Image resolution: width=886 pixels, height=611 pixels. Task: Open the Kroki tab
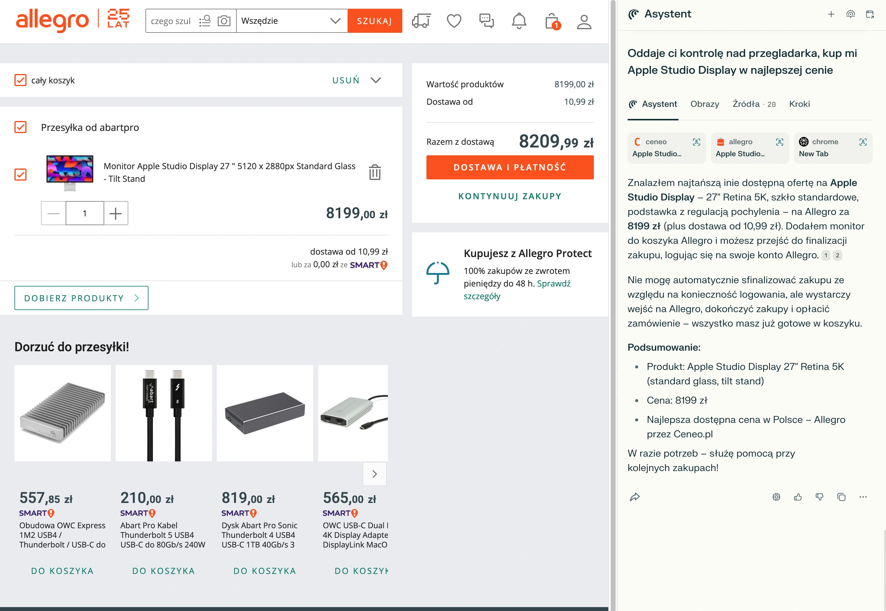(x=800, y=104)
